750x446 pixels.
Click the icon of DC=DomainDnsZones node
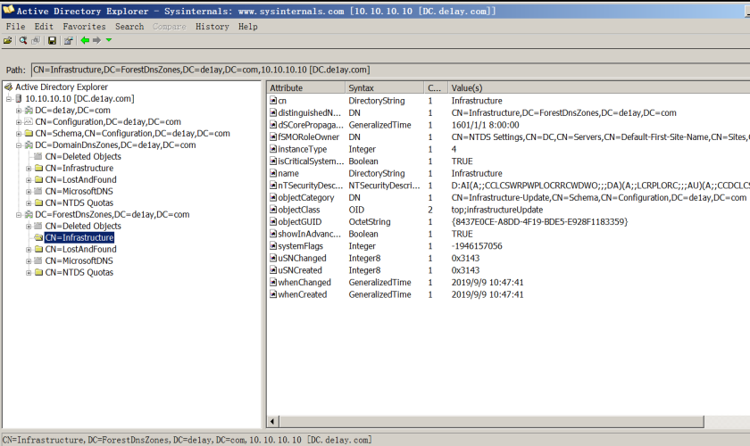[x=29, y=145]
